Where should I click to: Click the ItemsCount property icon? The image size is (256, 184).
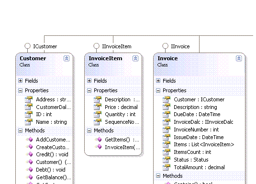tap(167, 152)
